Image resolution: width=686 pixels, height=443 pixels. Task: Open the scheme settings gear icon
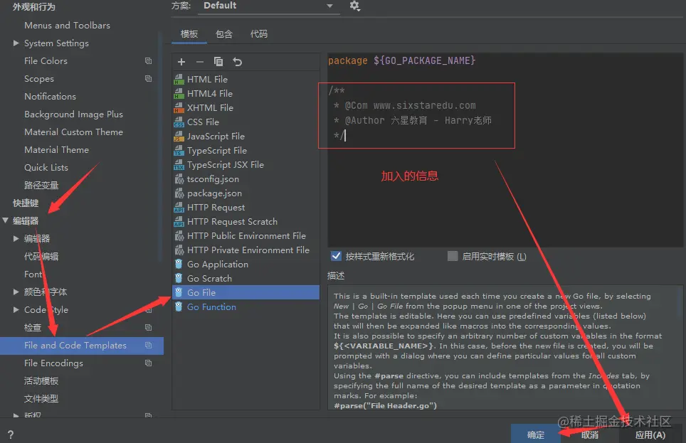(x=354, y=6)
